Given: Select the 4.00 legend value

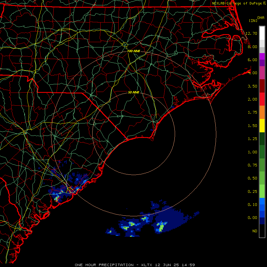Looking at the screenshot, I should coord(252,73).
